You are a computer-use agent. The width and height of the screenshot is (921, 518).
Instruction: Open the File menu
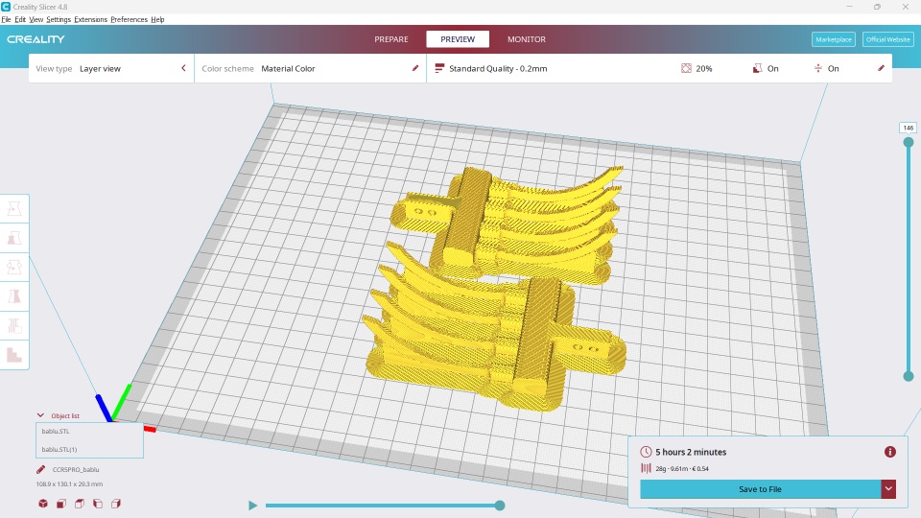click(x=6, y=19)
